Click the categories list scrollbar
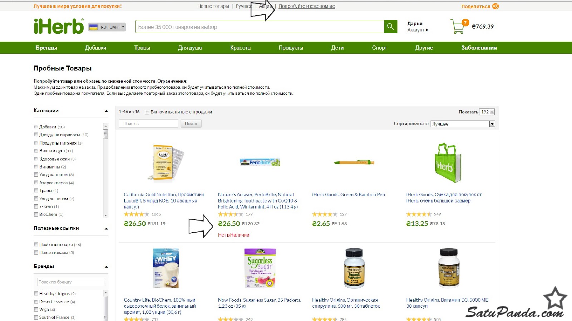 click(105, 170)
